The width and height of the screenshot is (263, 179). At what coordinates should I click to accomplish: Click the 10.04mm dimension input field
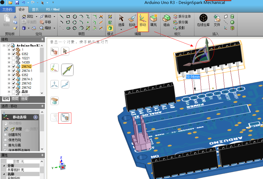193,77
